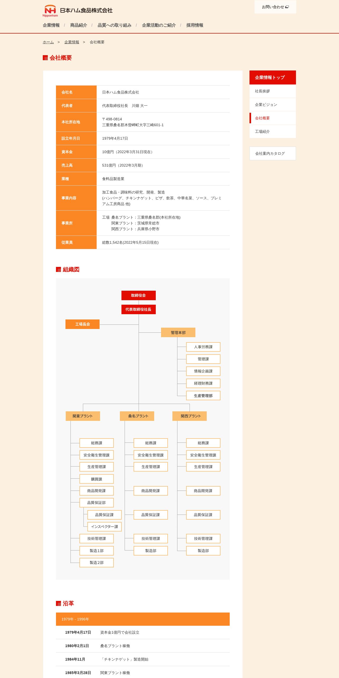The image size is (339, 678).
Task: Click the 代表者 table row label
Action: coord(76,106)
